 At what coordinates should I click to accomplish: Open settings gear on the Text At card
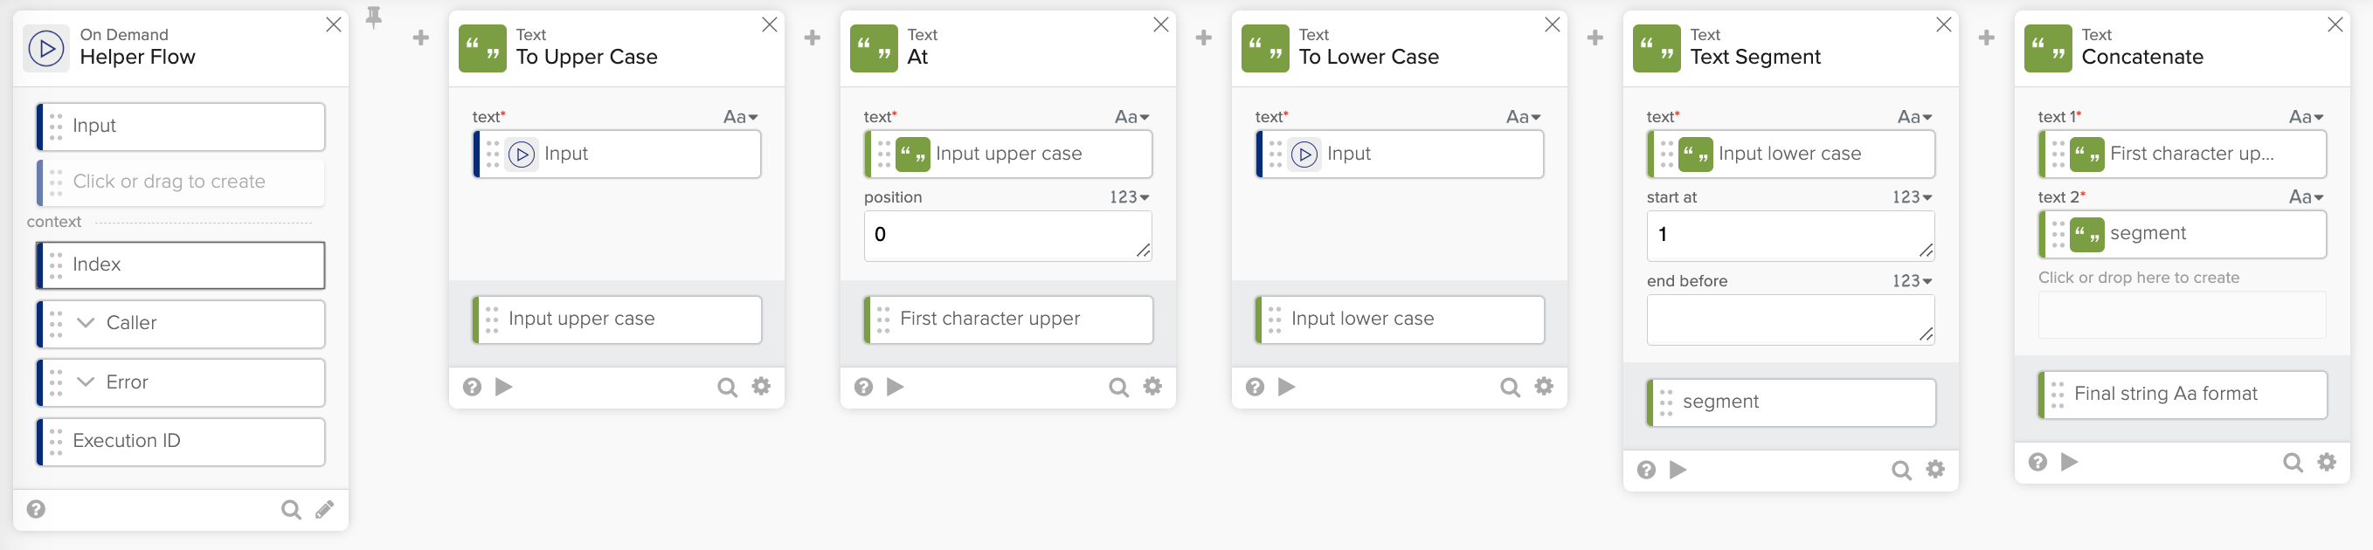coord(1152,388)
